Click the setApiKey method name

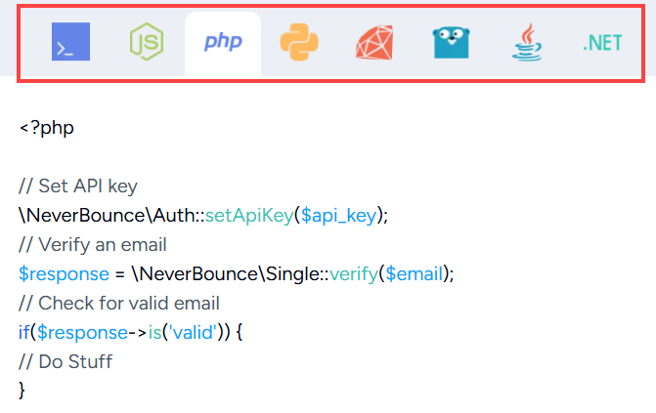[249, 216]
